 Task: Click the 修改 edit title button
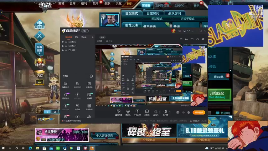(103, 37)
